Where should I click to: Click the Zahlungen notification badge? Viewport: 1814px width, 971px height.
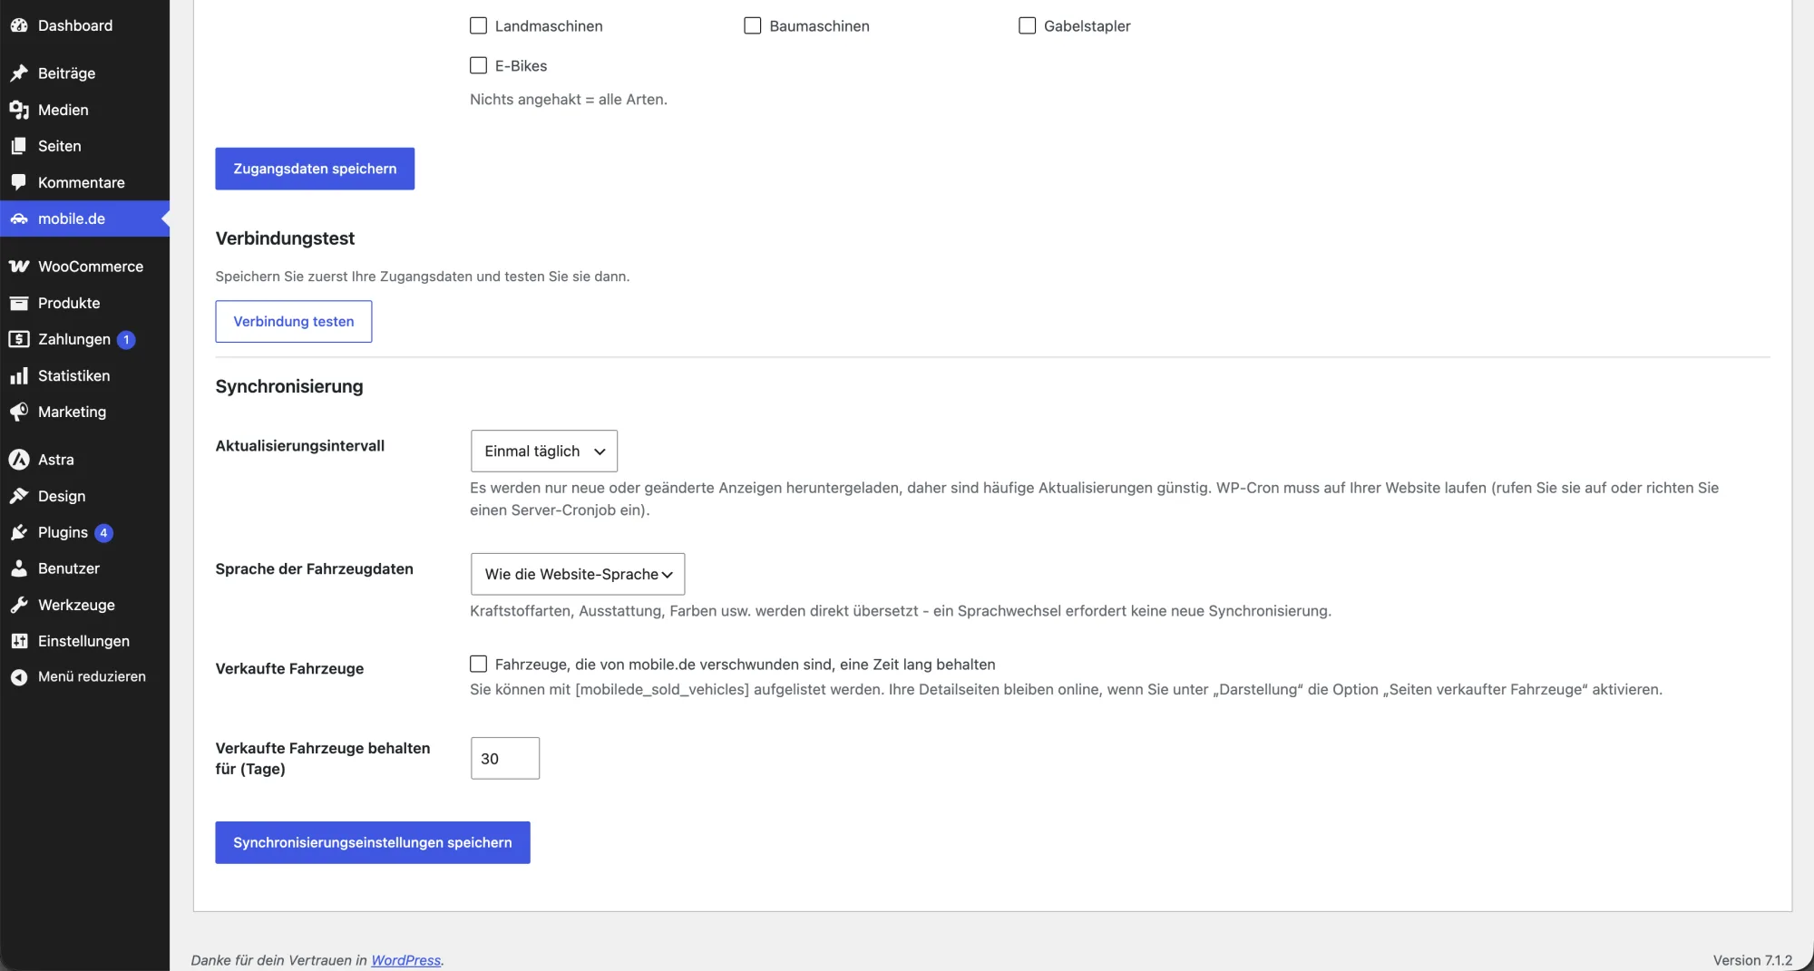126,340
